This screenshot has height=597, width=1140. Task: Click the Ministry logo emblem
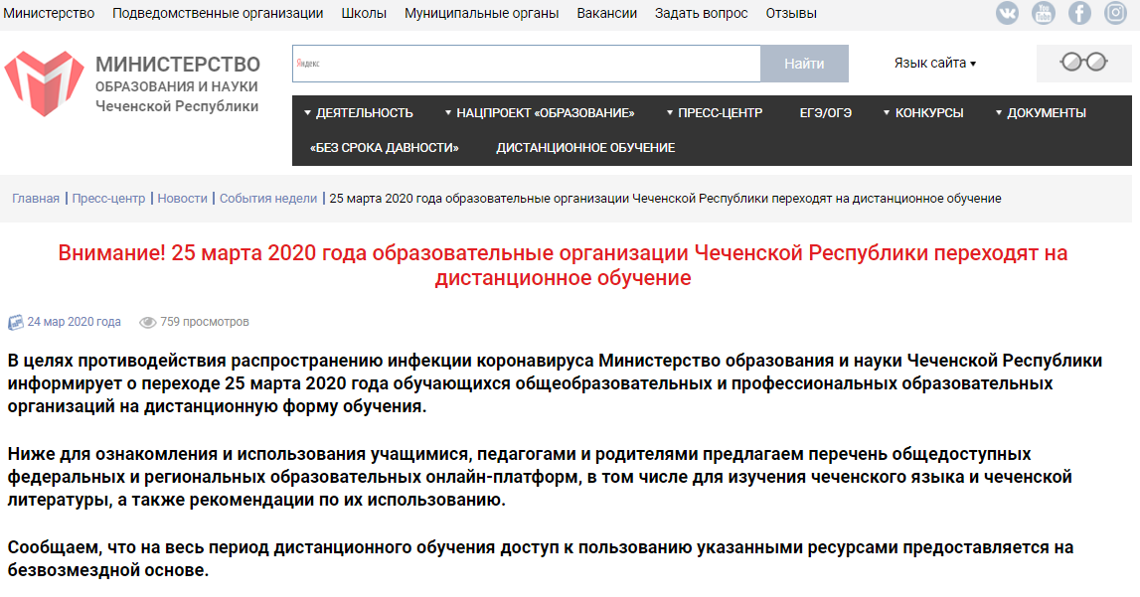44,83
